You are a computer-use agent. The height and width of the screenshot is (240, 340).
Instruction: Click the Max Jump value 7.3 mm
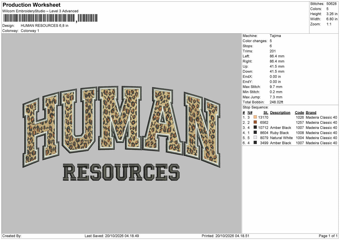pos(276,97)
